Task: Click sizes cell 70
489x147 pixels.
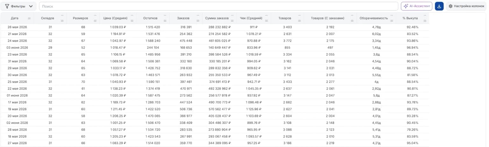Action: coord(83,82)
